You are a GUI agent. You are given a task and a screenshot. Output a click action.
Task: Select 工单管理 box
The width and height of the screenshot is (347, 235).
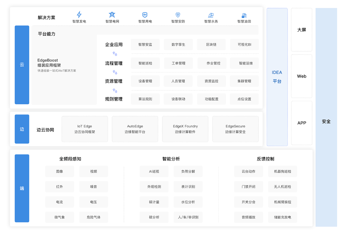178,63
